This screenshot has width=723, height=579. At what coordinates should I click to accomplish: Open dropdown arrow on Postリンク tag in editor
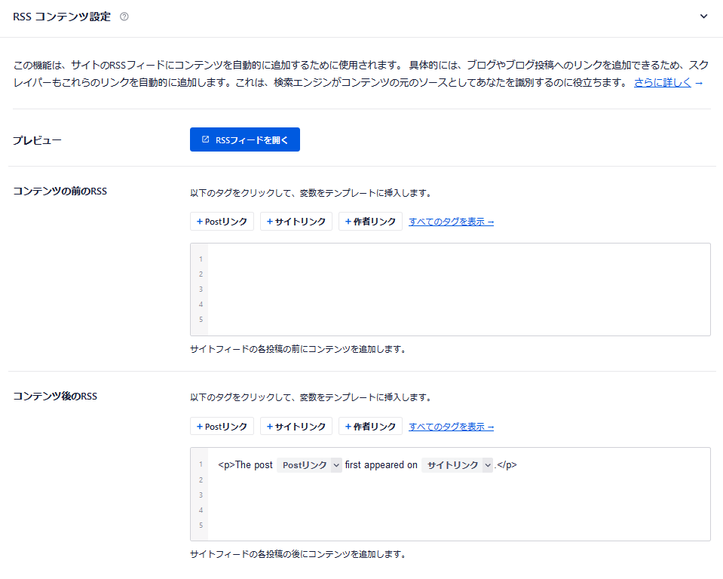click(336, 465)
